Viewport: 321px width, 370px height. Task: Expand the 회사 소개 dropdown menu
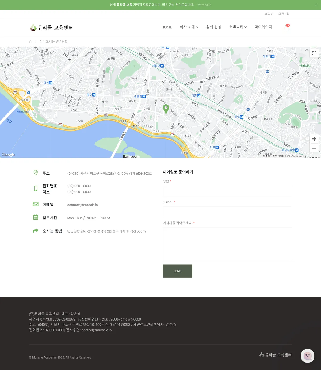tap(189, 27)
